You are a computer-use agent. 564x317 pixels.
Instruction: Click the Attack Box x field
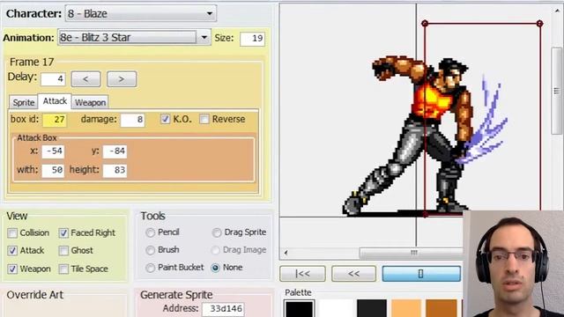(x=53, y=151)
